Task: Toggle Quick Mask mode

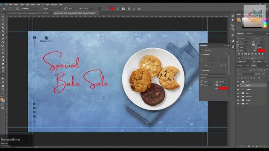Action: point(3,104)
